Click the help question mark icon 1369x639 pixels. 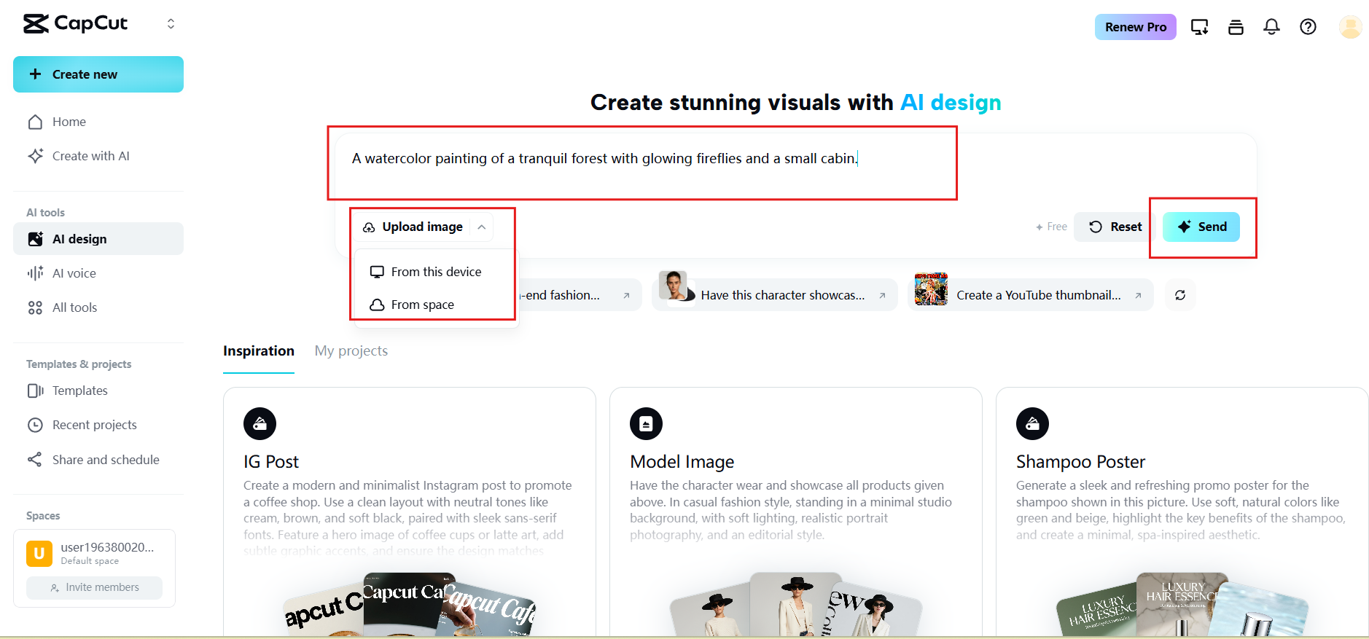(1308, 26)
